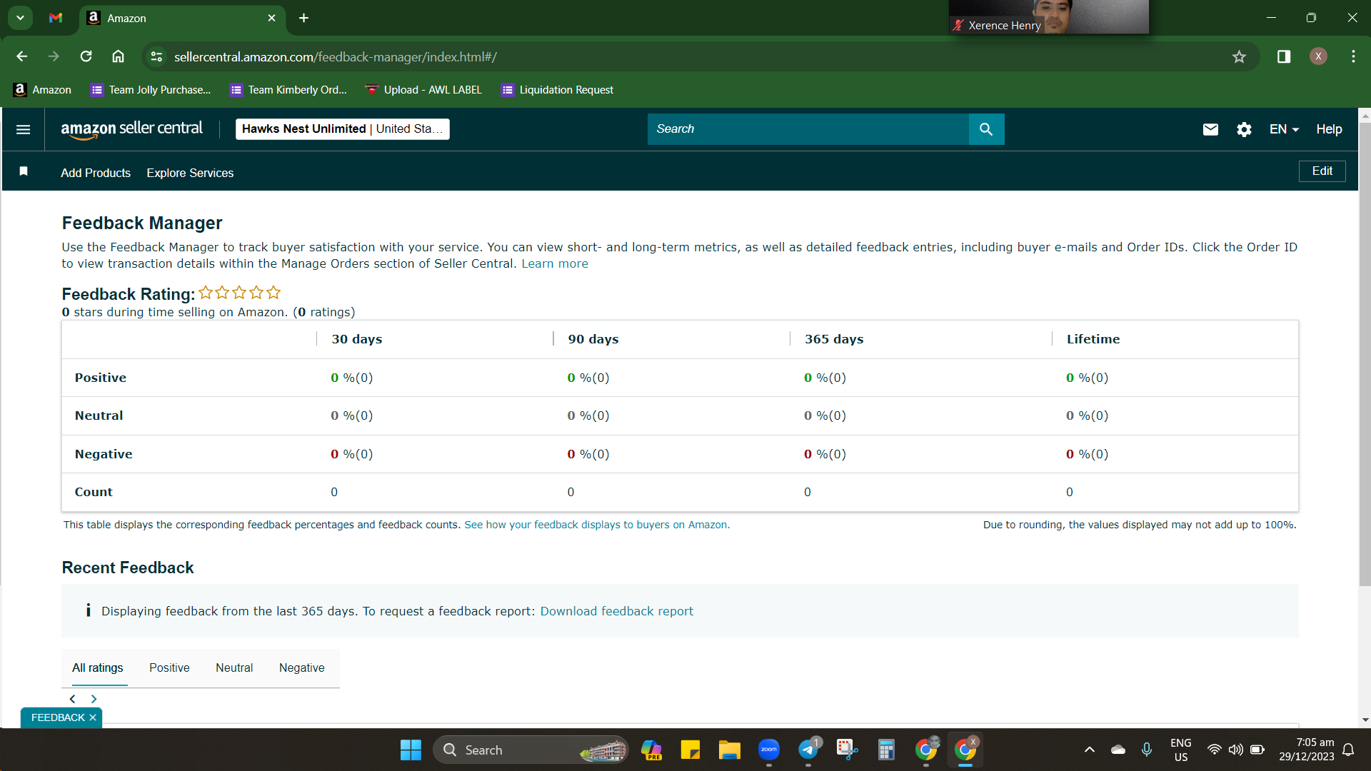Open a new browser tab

click(x=303, y=18)
